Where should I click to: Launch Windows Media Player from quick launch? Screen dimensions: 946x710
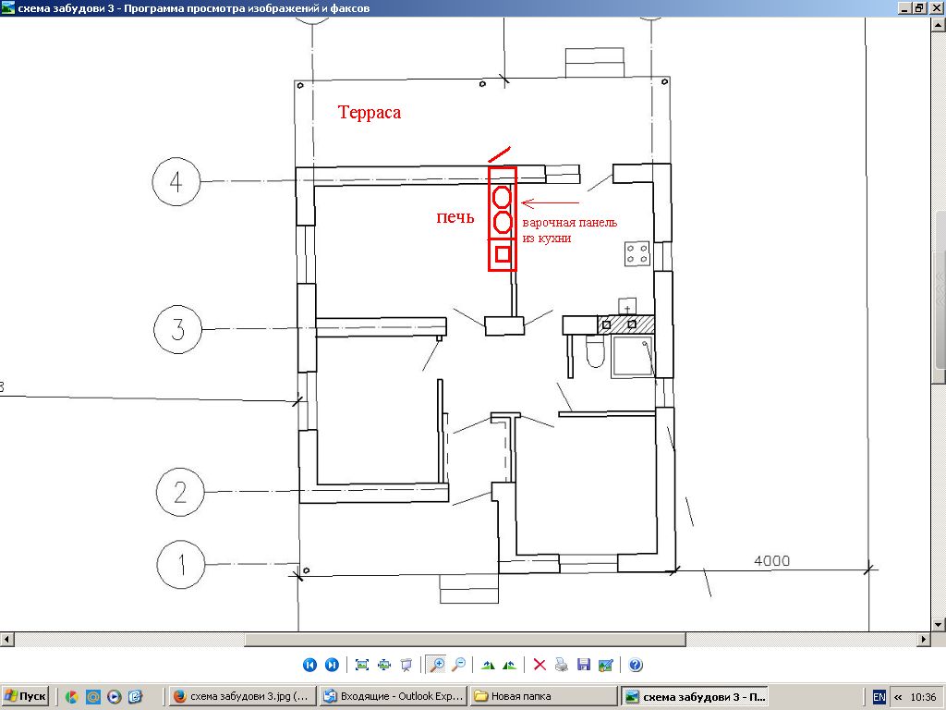pyautogui.click(x=114, y=697)
